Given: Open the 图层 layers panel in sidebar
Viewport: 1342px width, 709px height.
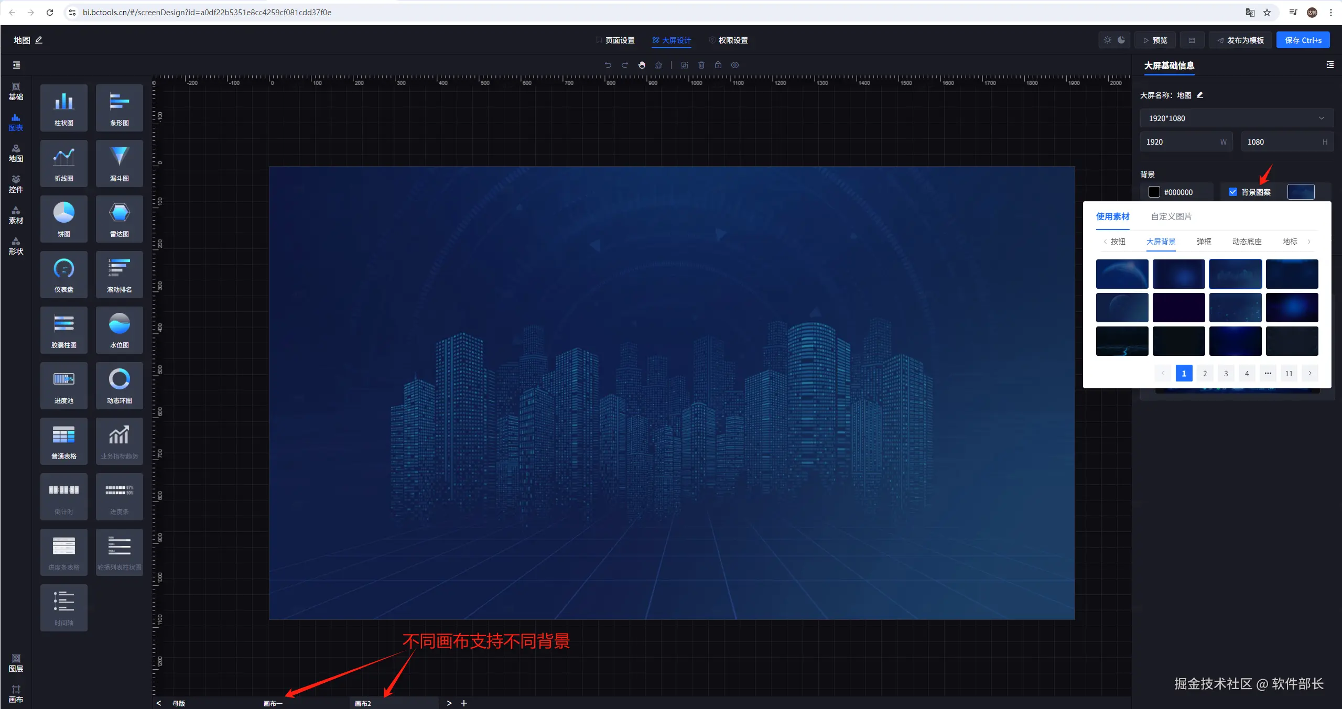Looking at the screenshot, I should (16, 663).
